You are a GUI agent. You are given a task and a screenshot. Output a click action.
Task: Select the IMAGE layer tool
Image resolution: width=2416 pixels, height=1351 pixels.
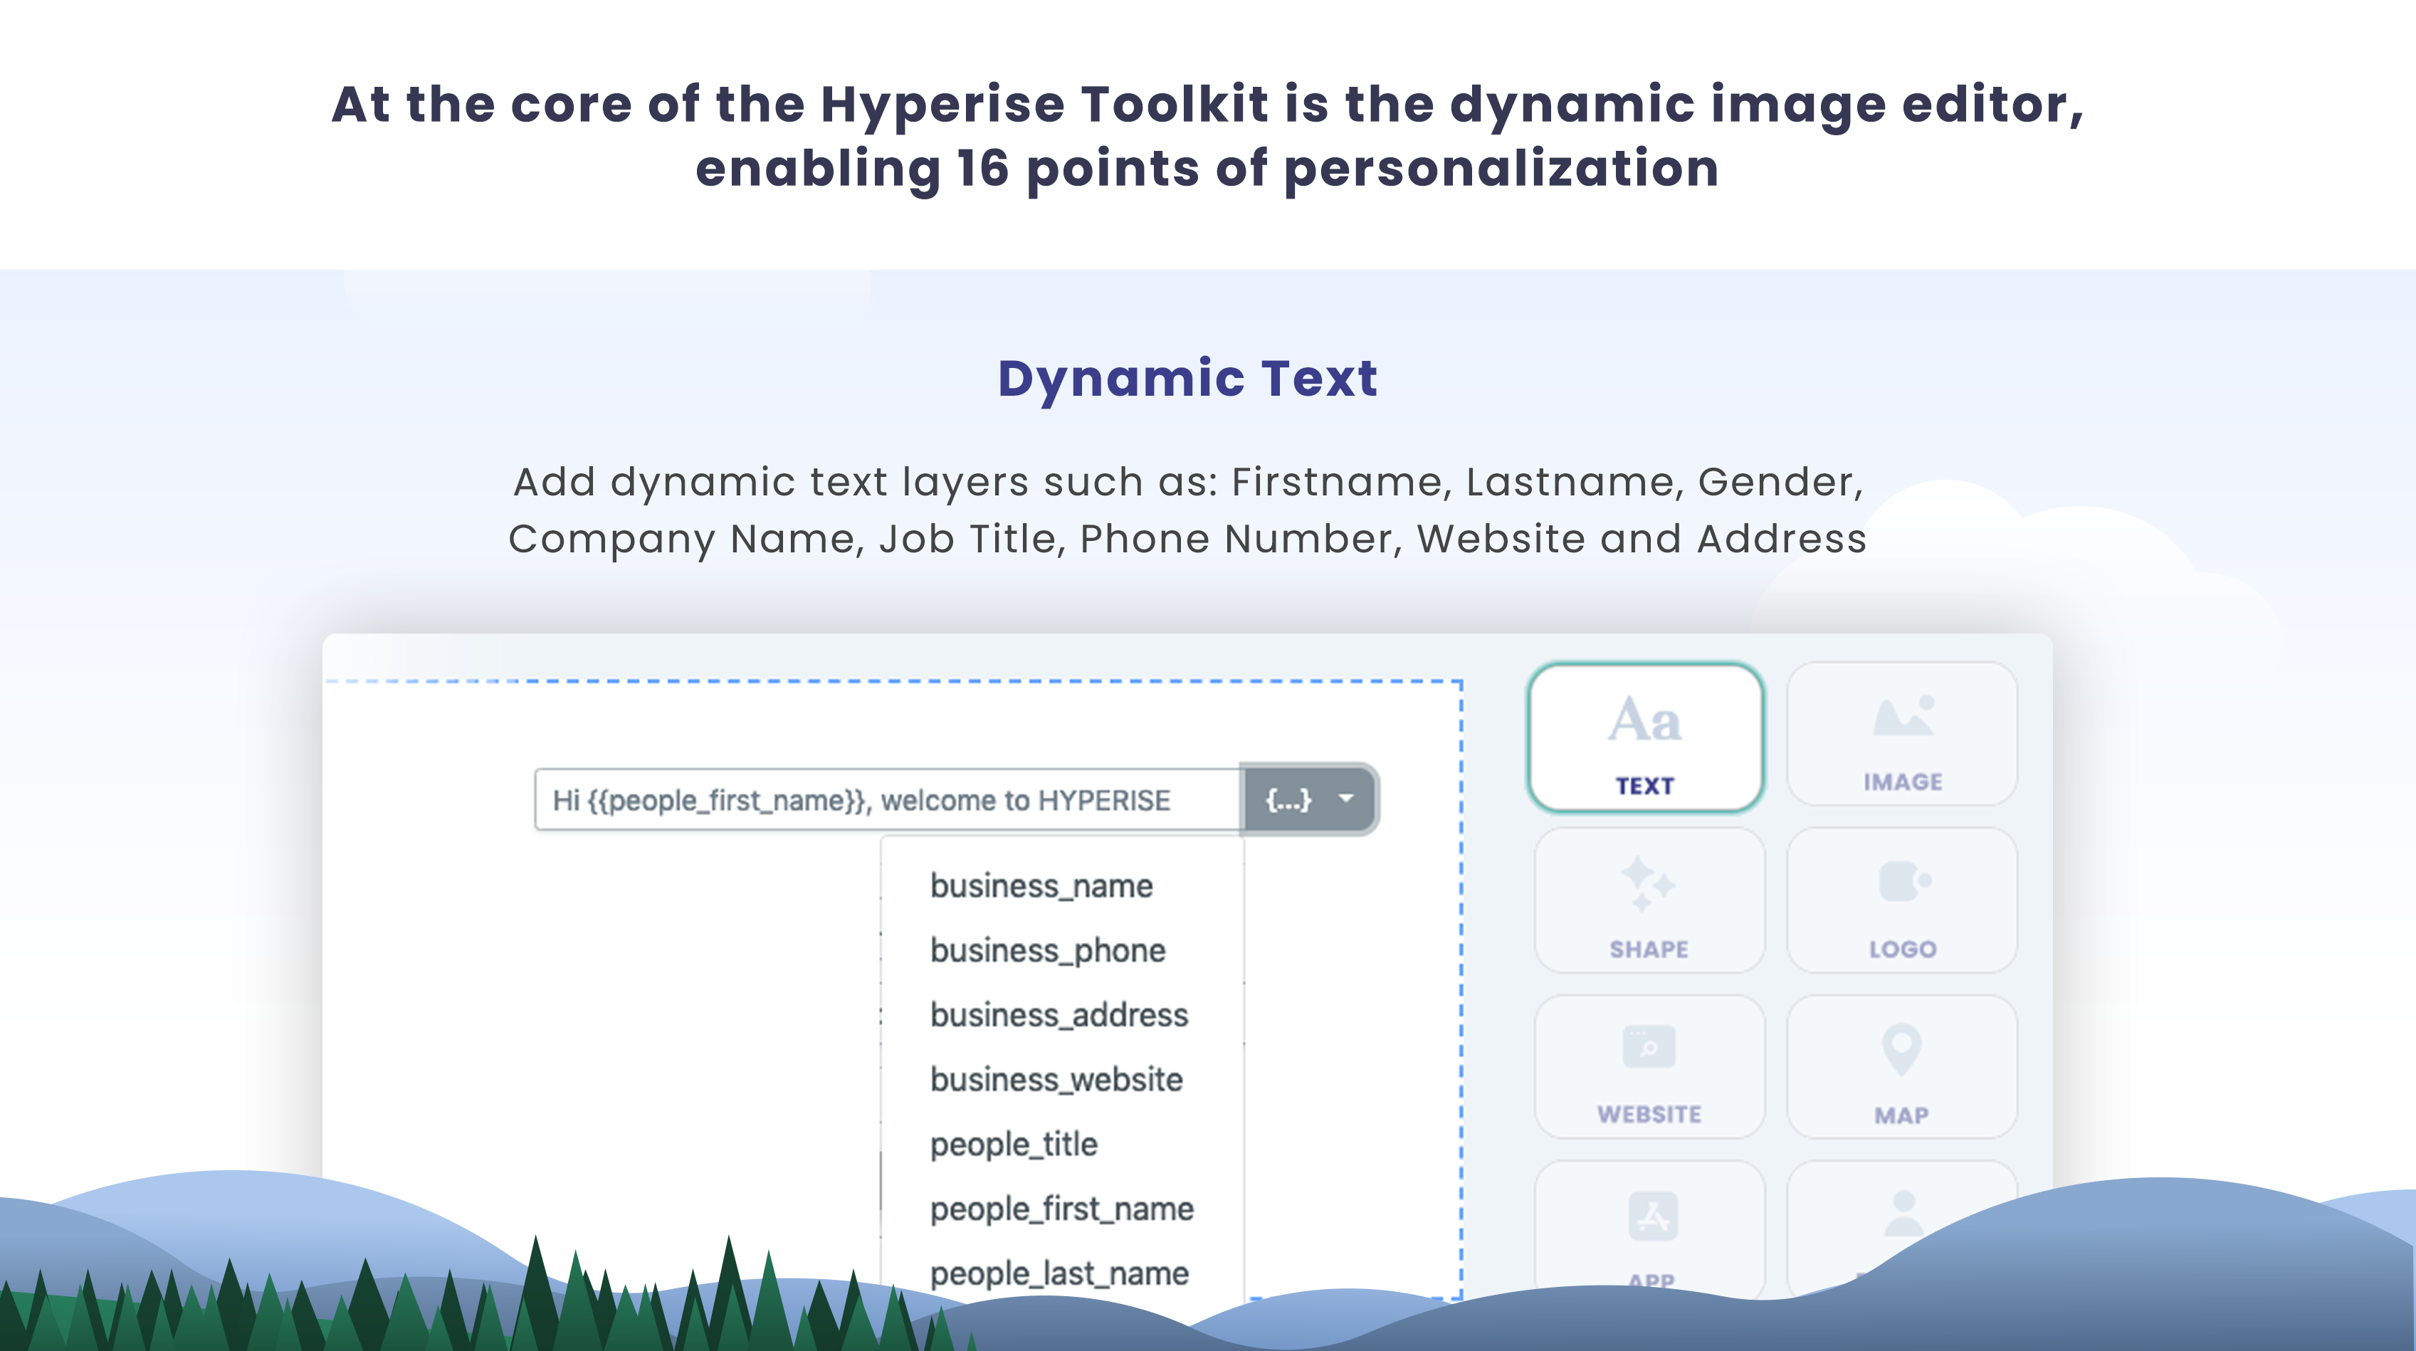(x=1902, y=735)
